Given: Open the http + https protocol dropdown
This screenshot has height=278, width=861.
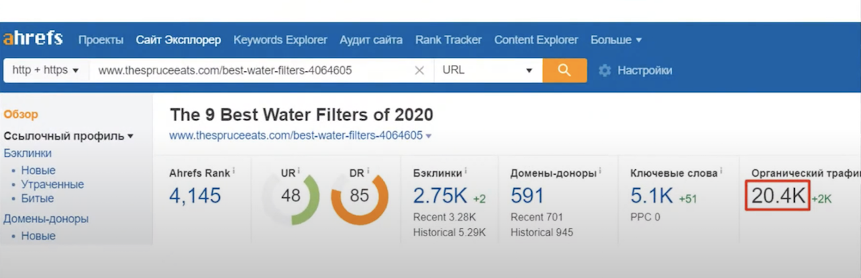Looking at the screenshot, I should tap(46, 70).
